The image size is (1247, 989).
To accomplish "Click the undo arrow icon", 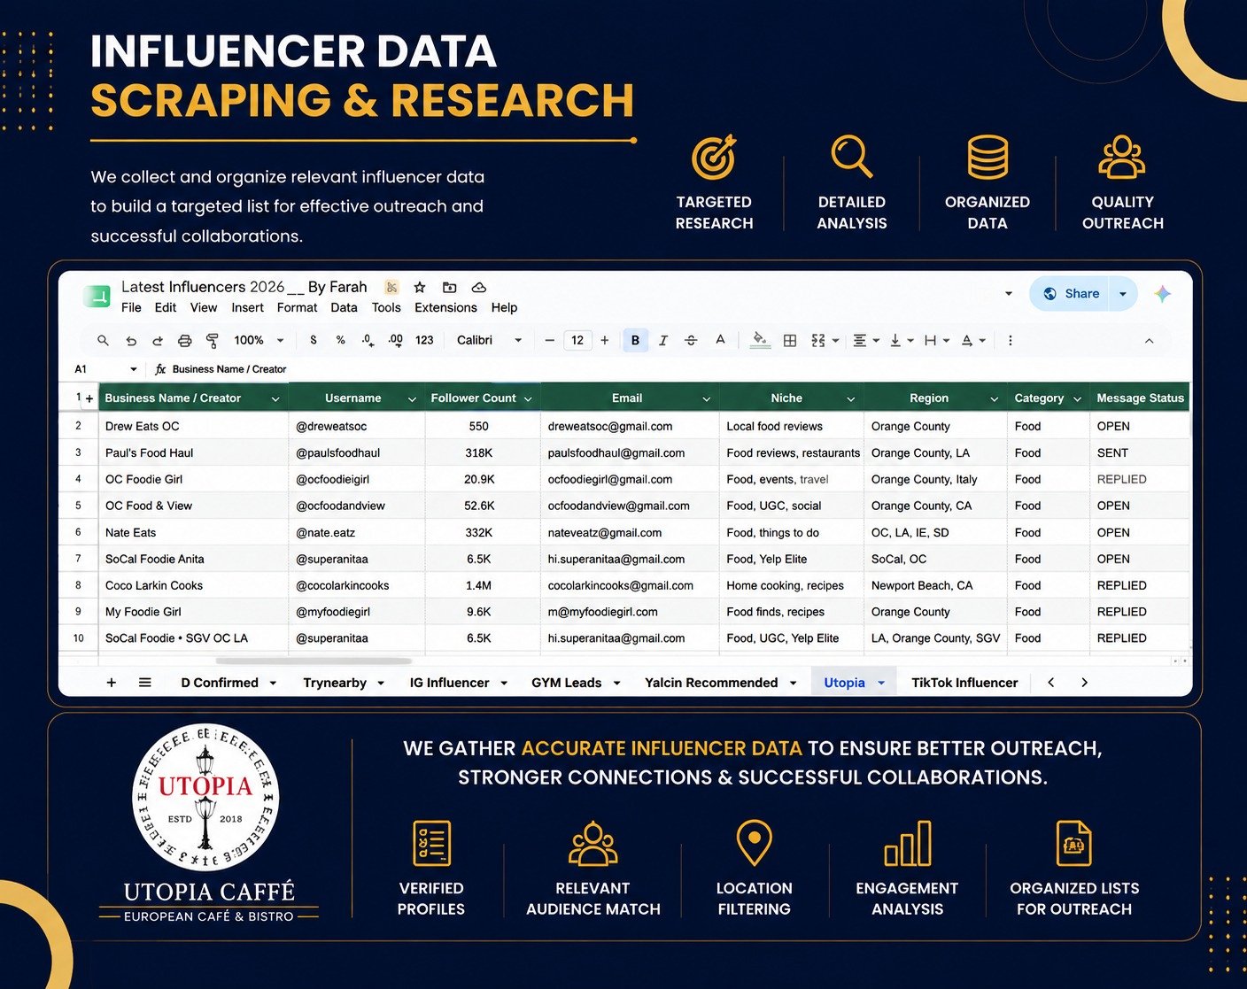I will [x=131, y=340].
